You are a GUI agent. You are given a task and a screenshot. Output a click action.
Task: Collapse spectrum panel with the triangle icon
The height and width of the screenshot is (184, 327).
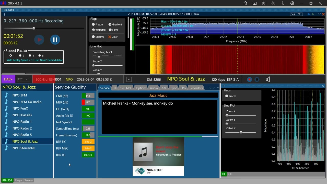pos(319,14)
